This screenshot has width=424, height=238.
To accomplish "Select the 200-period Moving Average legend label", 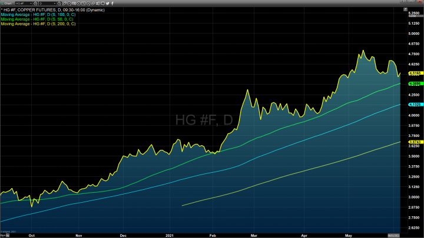I will (x=38, y=24).
